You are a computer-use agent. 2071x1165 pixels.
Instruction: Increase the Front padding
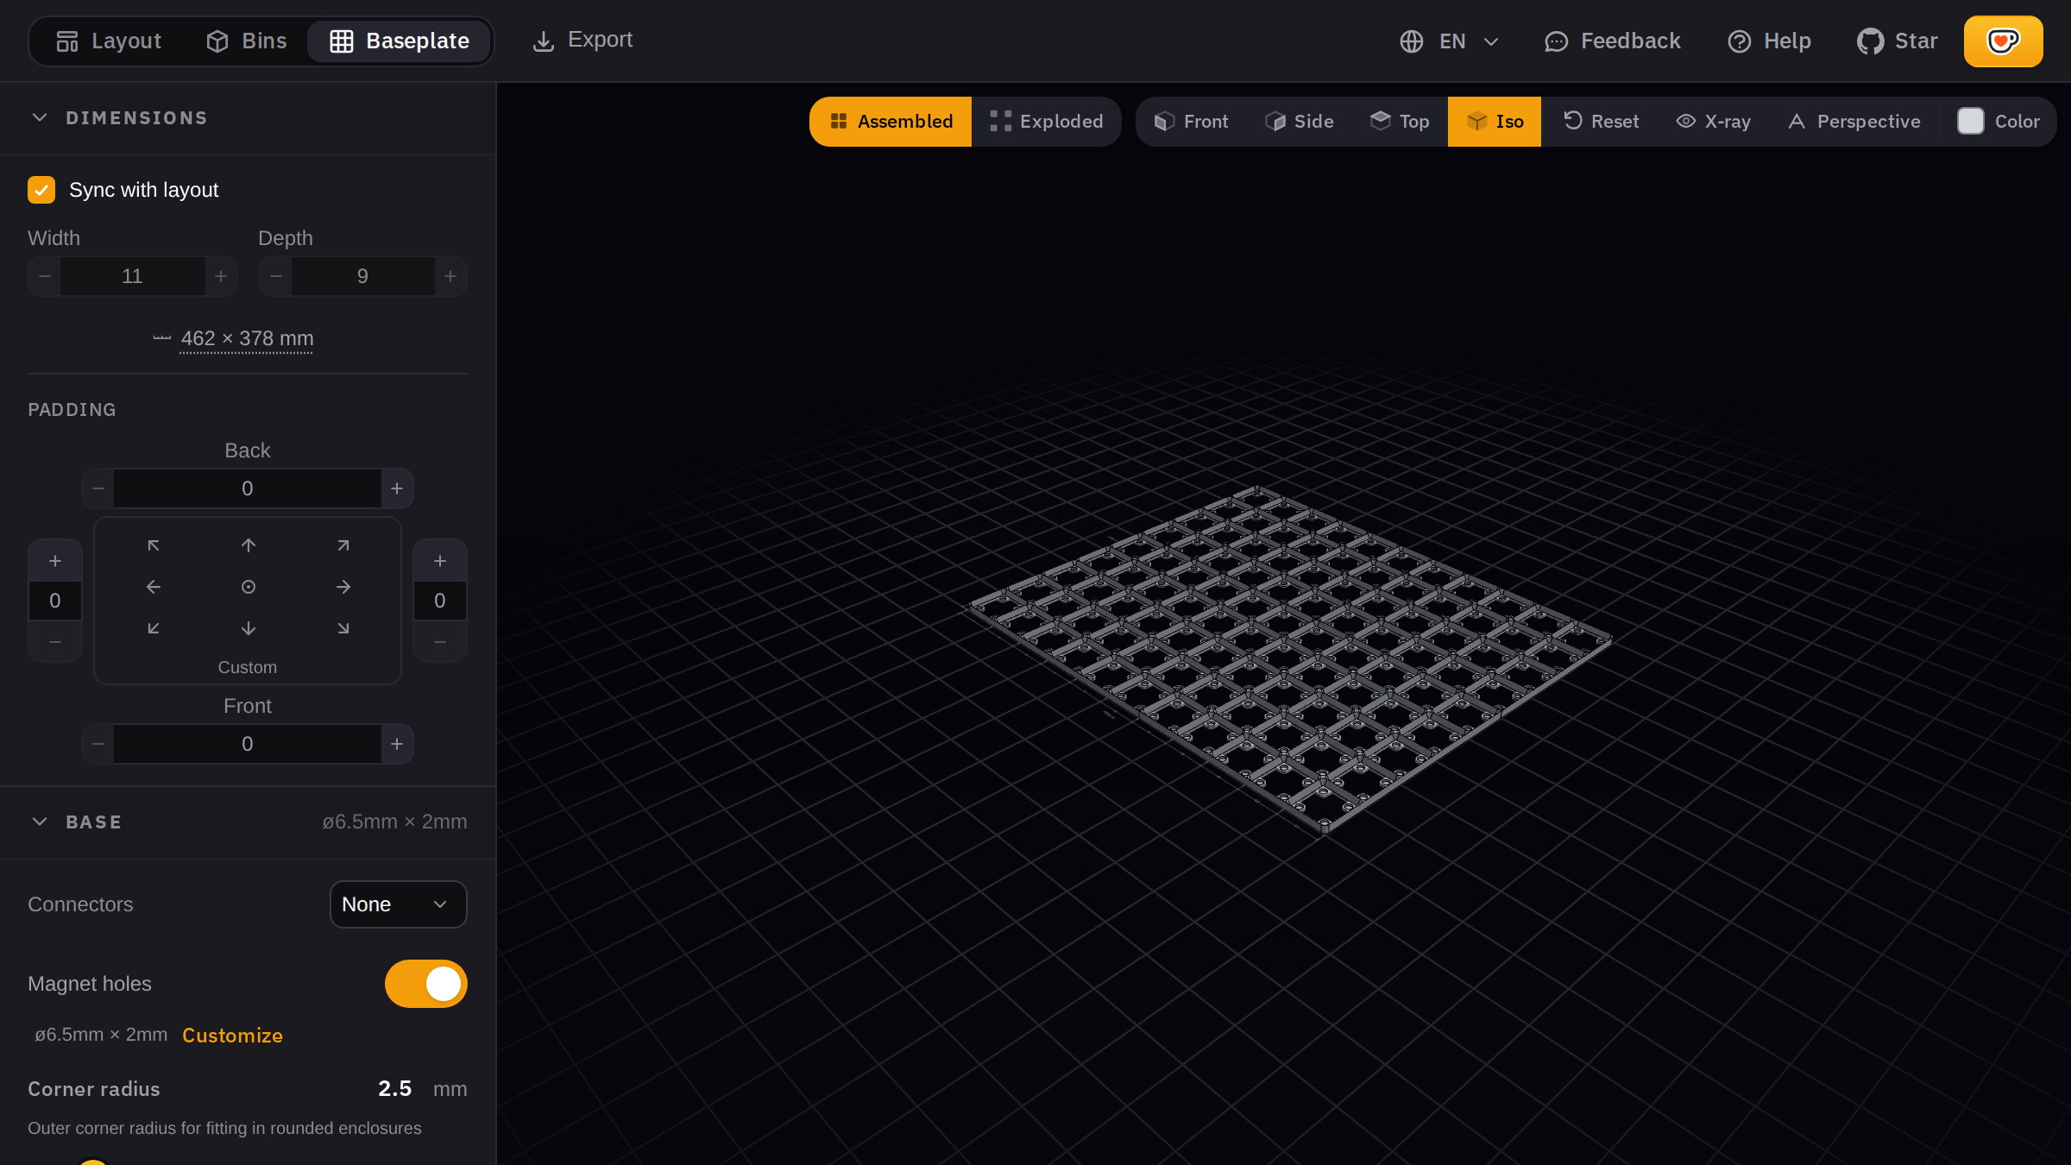tap(397, 744)
